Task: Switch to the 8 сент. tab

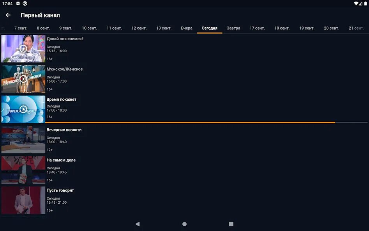Action: click(x=43, y=28)
